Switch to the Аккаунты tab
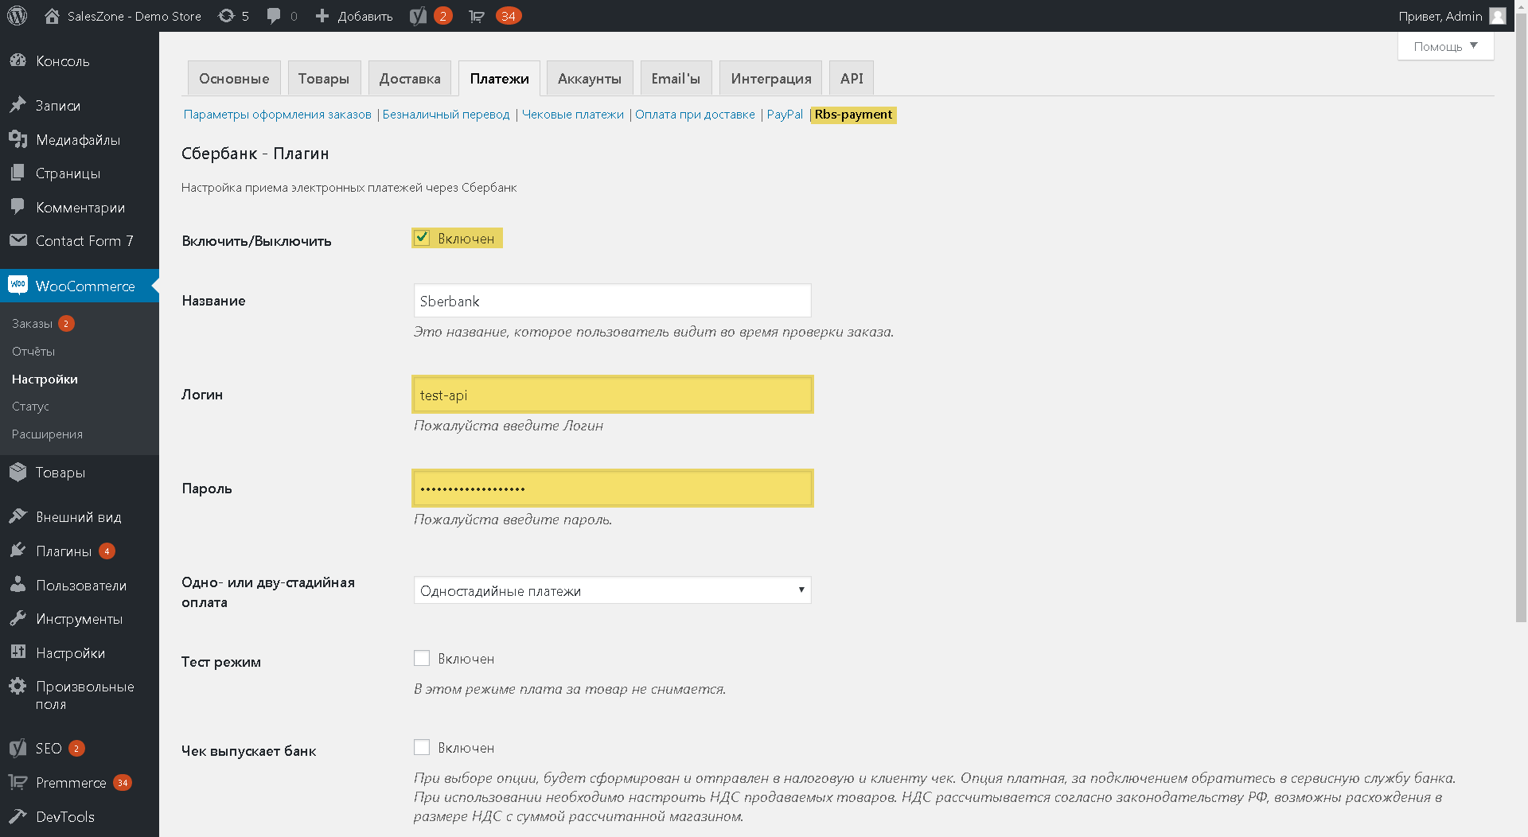Image resolution: width=1528 pixels, height=837 pixels. coord(590,78)
